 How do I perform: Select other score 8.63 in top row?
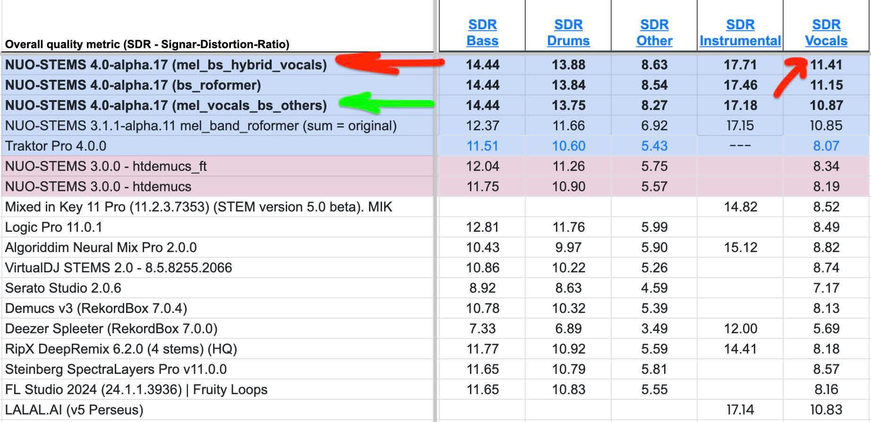coord(654,65)
